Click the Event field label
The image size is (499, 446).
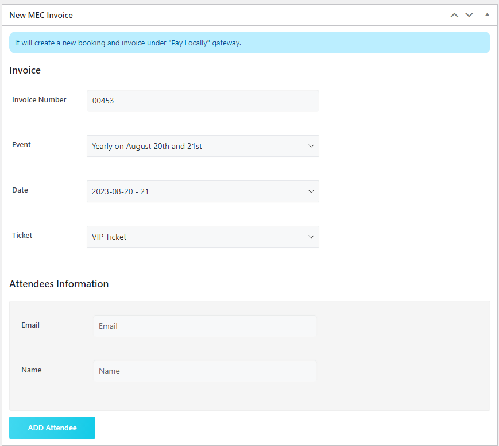pyautogui.click(x=22, y=145)
